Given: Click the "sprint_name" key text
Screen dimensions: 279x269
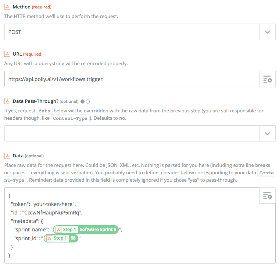Looking at the screenshot, I should (x=31, y=230).
